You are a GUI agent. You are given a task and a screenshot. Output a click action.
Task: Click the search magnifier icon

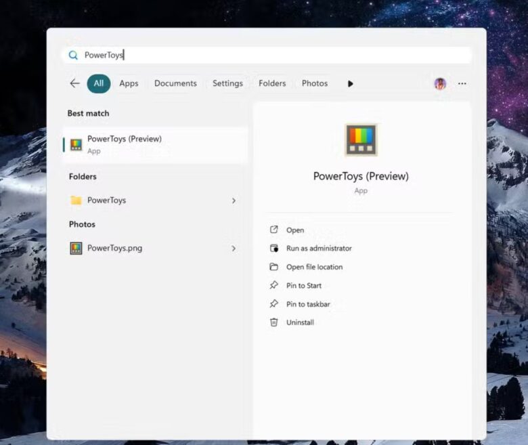click(73, 56)
